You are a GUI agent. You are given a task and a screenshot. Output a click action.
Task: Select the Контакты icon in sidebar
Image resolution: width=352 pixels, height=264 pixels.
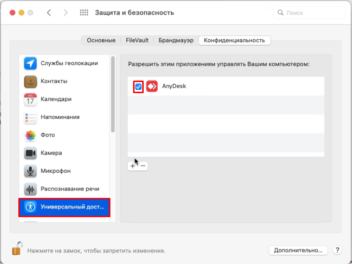[30, 81]
